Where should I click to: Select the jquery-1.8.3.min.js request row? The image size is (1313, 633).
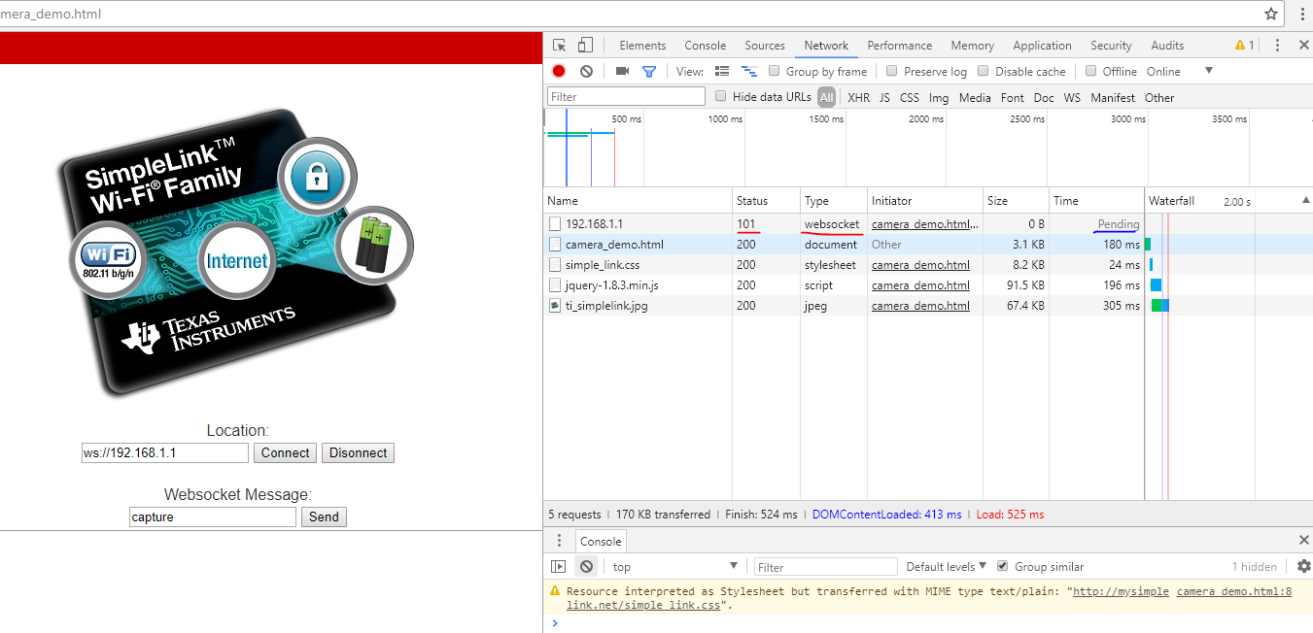844,285
